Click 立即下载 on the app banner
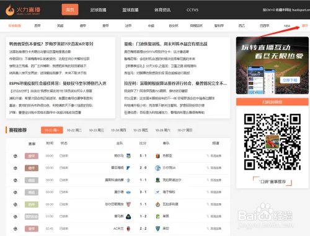This screenshot has height=236, width=310. (x=290, y=80)
